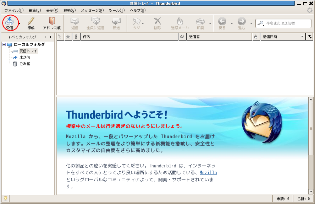
Task: Open the 進む history dropdown arrow
Action: [251, 23]
